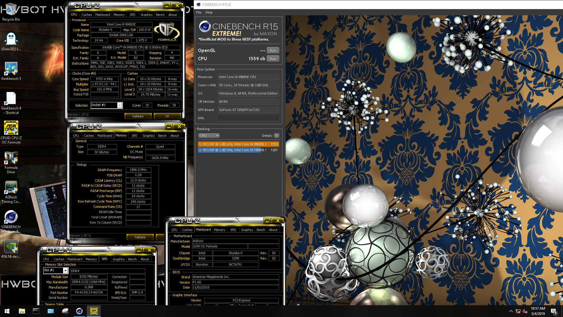Click the X299 OC Formula model field
Image resolution: width=563 pixels, height=317 pixels.
click(220, 247)
